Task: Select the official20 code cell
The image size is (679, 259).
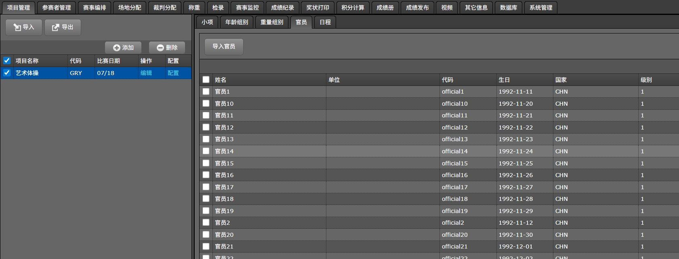Action: 455,235
